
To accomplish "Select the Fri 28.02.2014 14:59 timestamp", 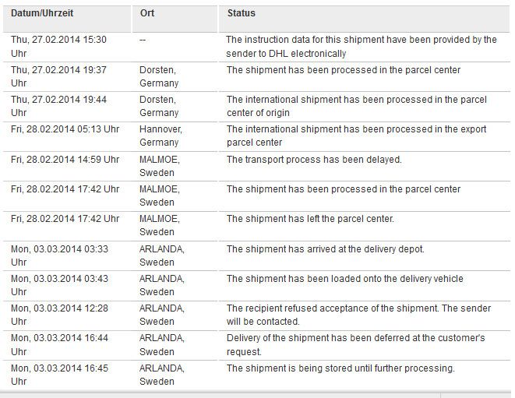I will point(65,159).
